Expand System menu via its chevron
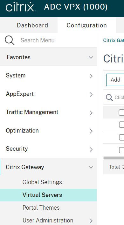This screenshot has height=225, width=124. [91, 76]
